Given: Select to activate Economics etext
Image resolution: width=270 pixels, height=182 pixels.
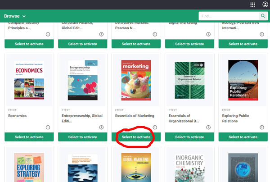Looking at the screenshot, I should point(29,137).
